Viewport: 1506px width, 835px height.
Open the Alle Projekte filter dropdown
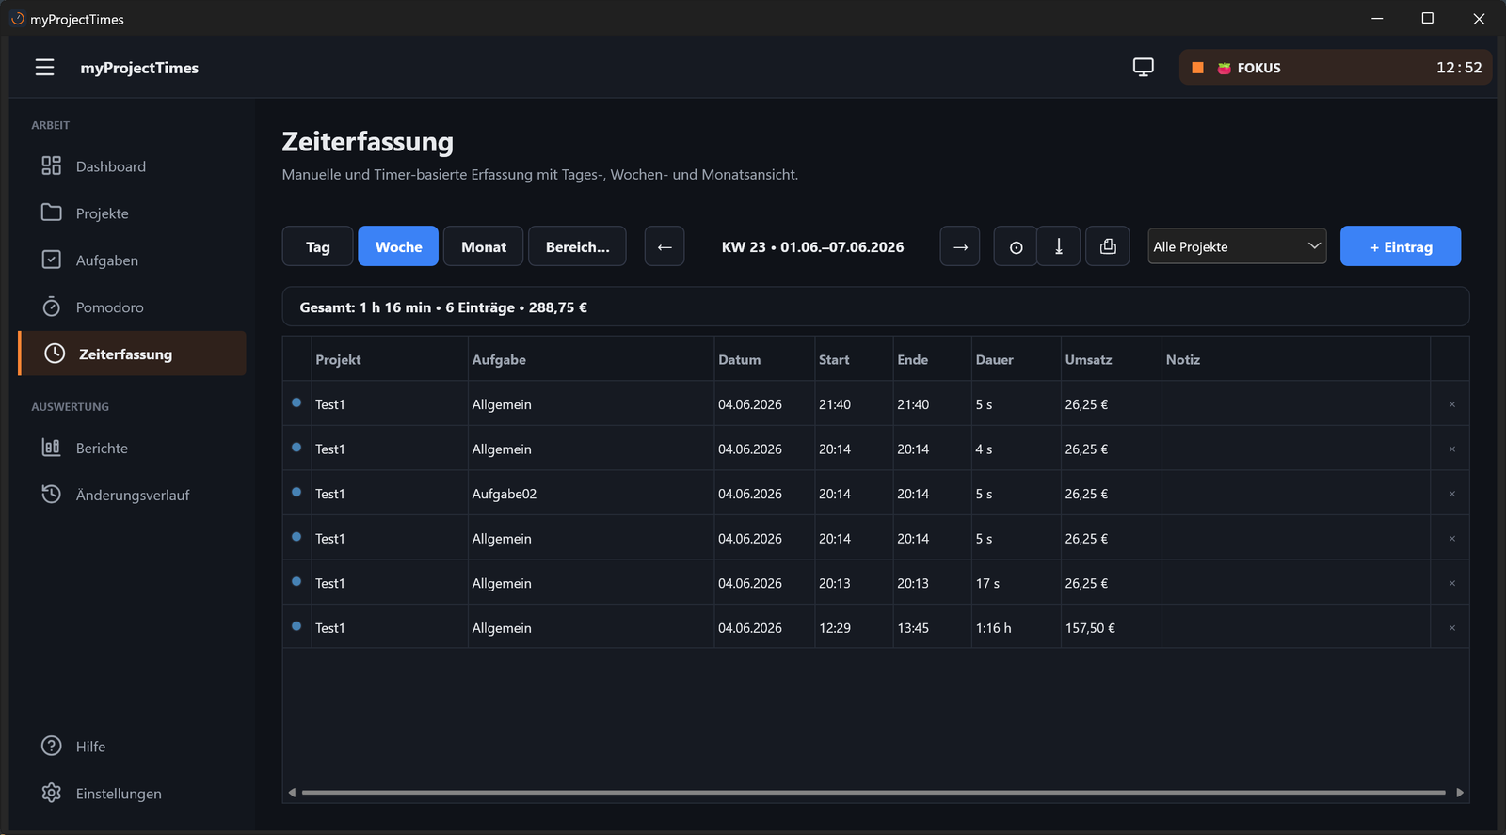(x=1237, y=246)
